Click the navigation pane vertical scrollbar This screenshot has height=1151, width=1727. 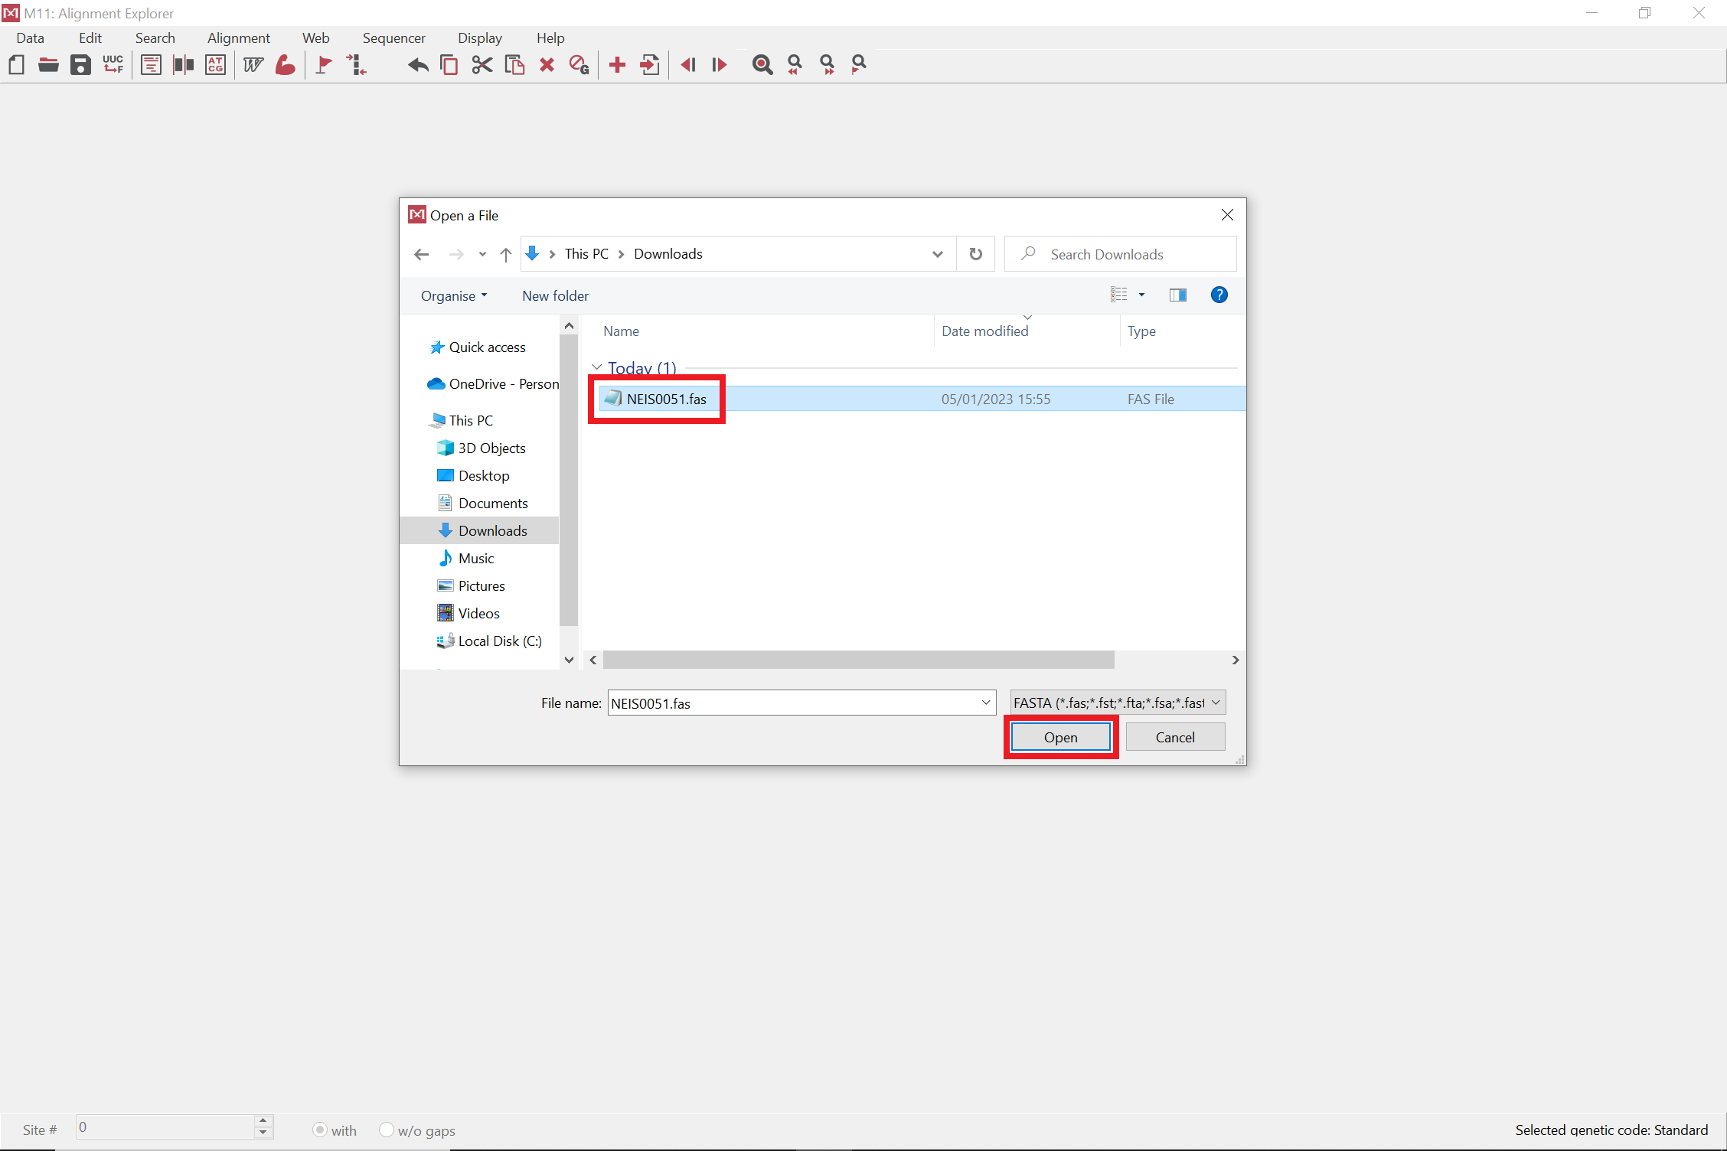pos(569,481)
